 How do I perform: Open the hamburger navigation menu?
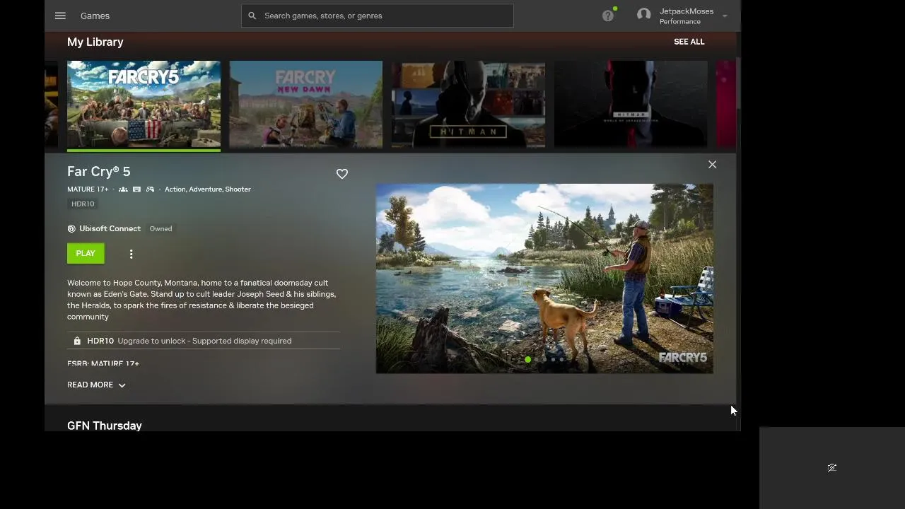60,16
